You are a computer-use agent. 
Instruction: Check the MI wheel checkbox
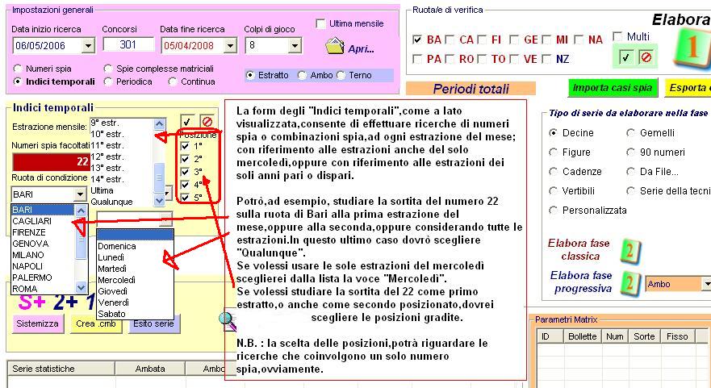[546, 40]
